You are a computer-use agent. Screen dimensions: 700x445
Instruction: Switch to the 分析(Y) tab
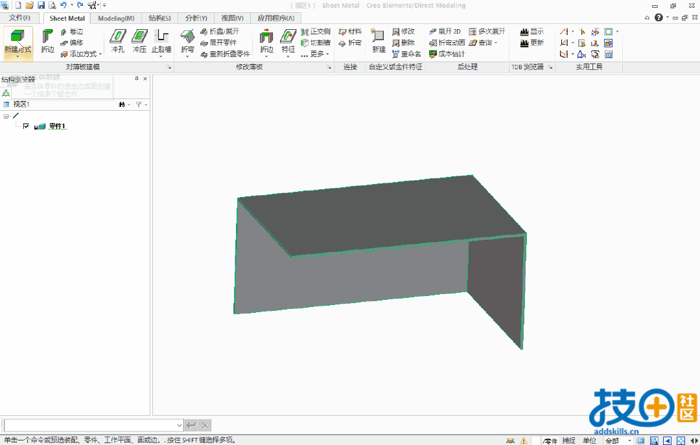point(196,18)
